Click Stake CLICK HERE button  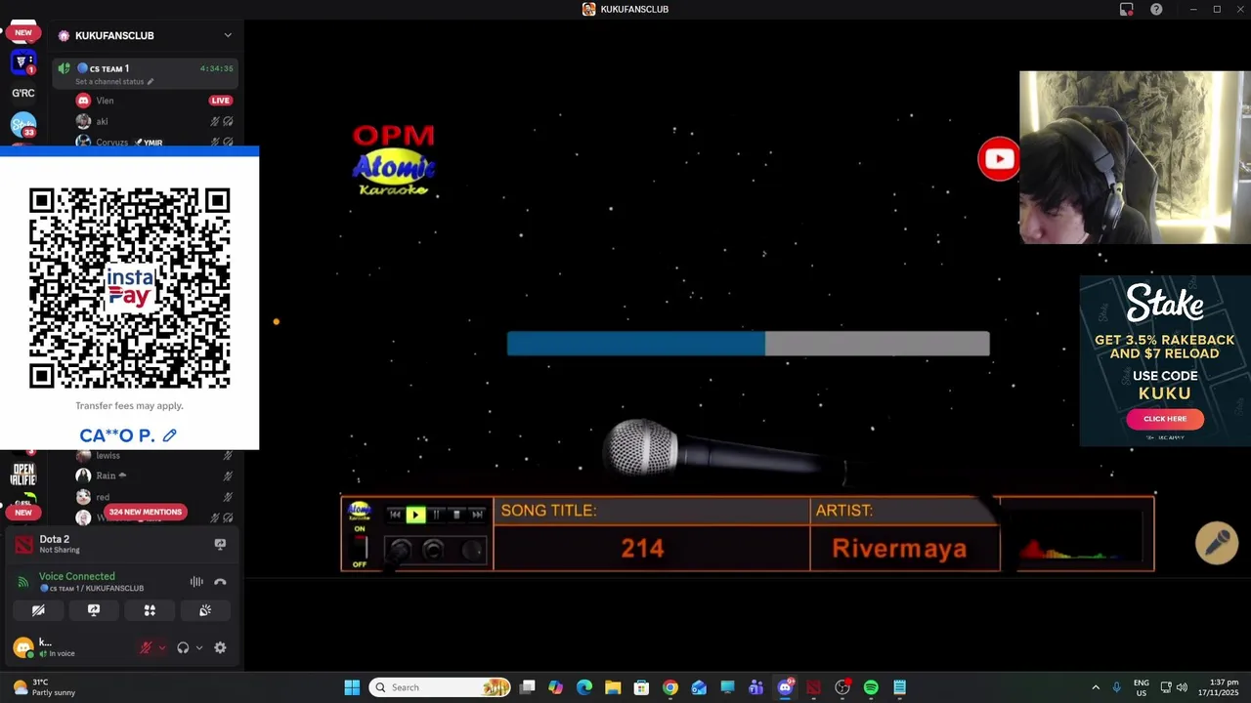click(1165, 419)
